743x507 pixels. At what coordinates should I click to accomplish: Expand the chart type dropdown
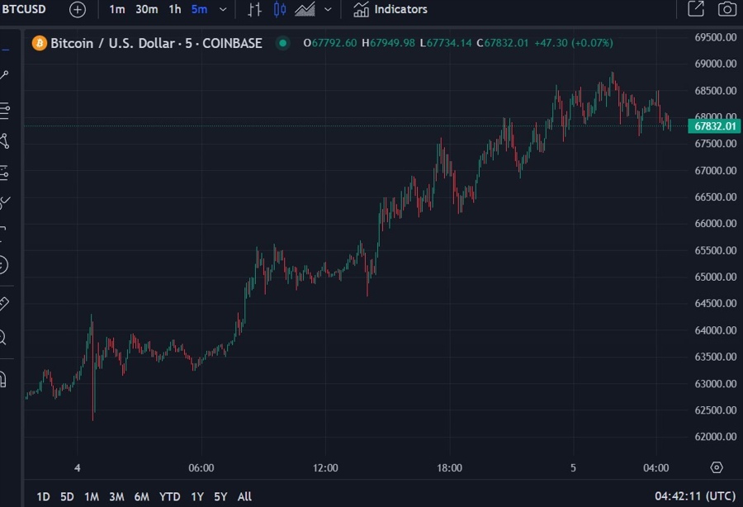(328, 9)
